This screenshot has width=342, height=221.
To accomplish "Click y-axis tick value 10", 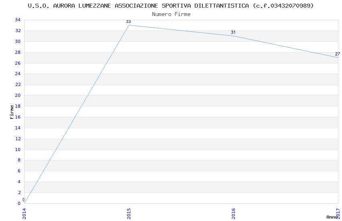I will [18, 149].
